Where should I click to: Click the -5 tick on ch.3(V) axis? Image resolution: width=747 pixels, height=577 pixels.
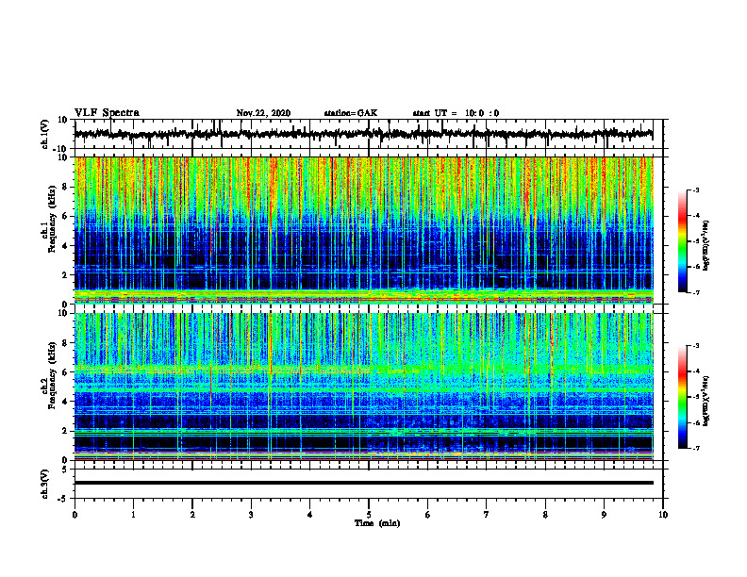point(63,499)
